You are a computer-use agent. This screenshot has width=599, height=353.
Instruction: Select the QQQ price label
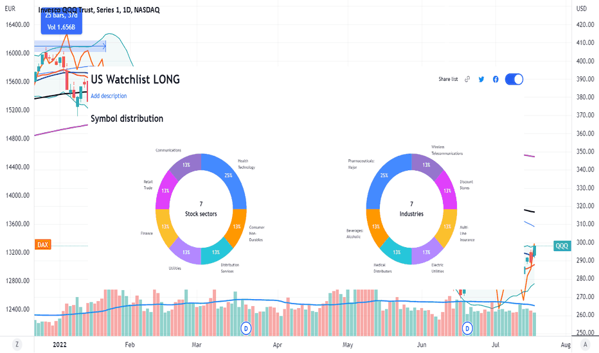tap(562, 246)
